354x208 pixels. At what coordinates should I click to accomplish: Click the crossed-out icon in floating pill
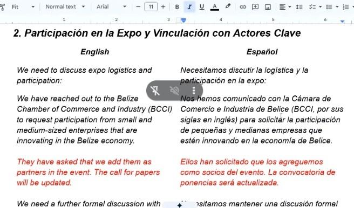point(174,91)
